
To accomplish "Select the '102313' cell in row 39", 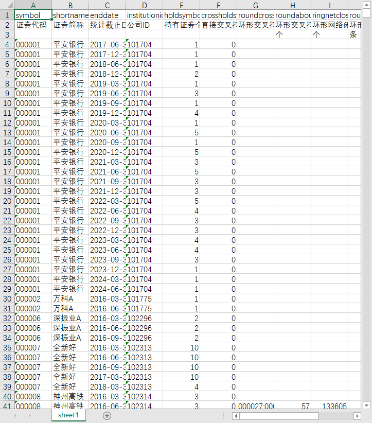I will coord(144,386).
